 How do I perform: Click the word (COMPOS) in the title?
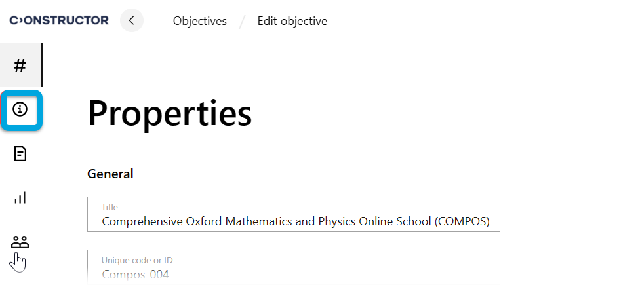tap(462, 221)
